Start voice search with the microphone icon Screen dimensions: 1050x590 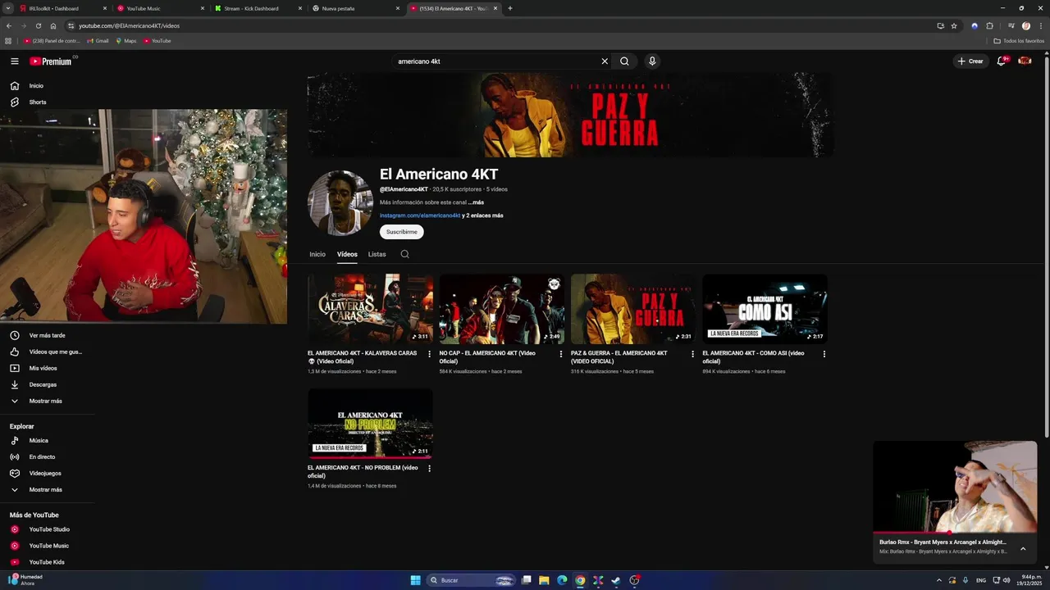652,61
